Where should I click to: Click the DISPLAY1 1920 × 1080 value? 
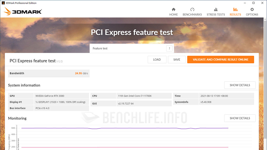[60, 102]
